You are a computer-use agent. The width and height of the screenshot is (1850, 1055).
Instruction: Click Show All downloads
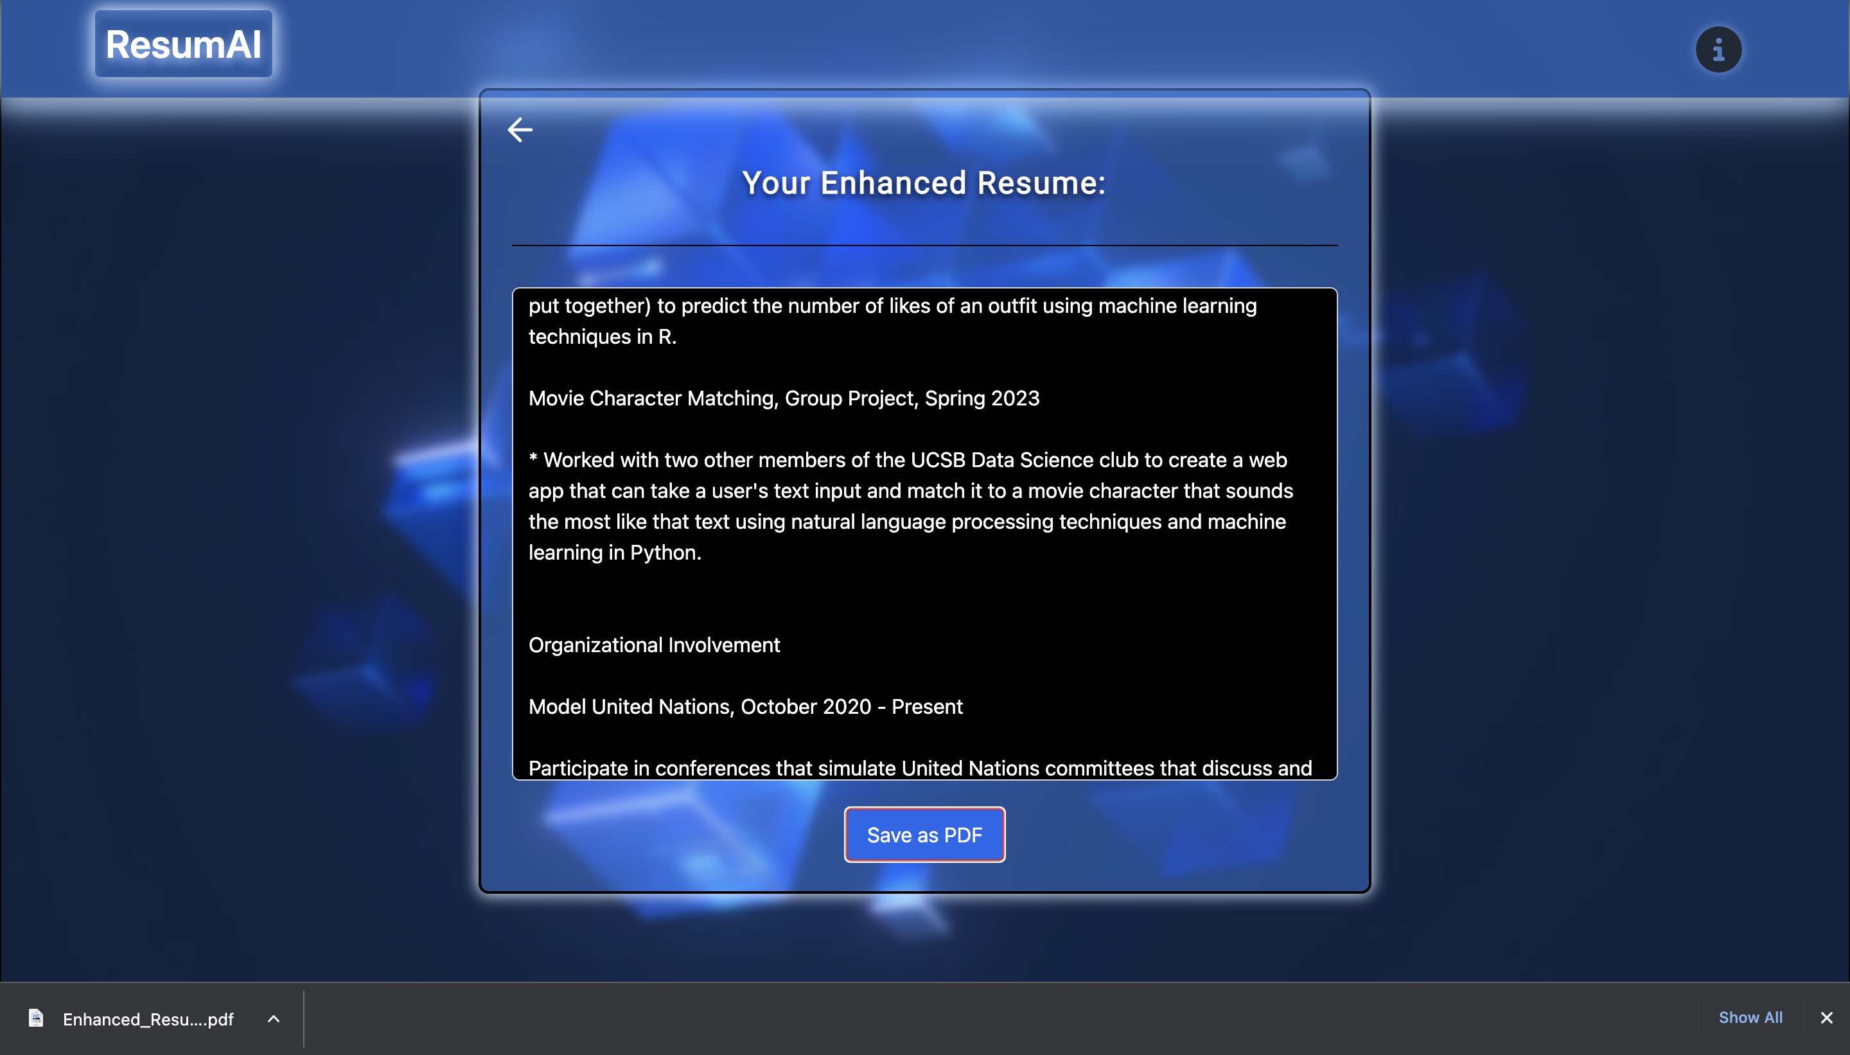1750,1017
